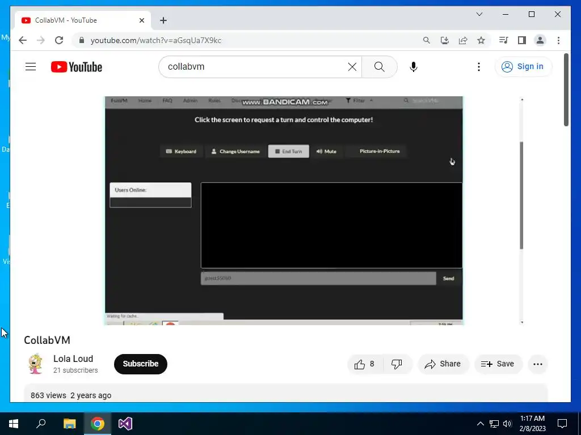The height and width of the screenshot is (435, 581).
Task: Open Visual Studio from taskbar
Action: coord(125,424)
